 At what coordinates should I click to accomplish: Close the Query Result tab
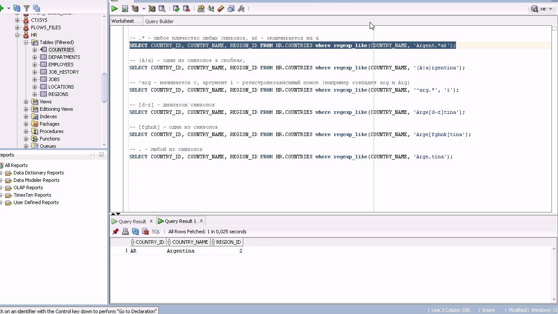tap(151, 221)
